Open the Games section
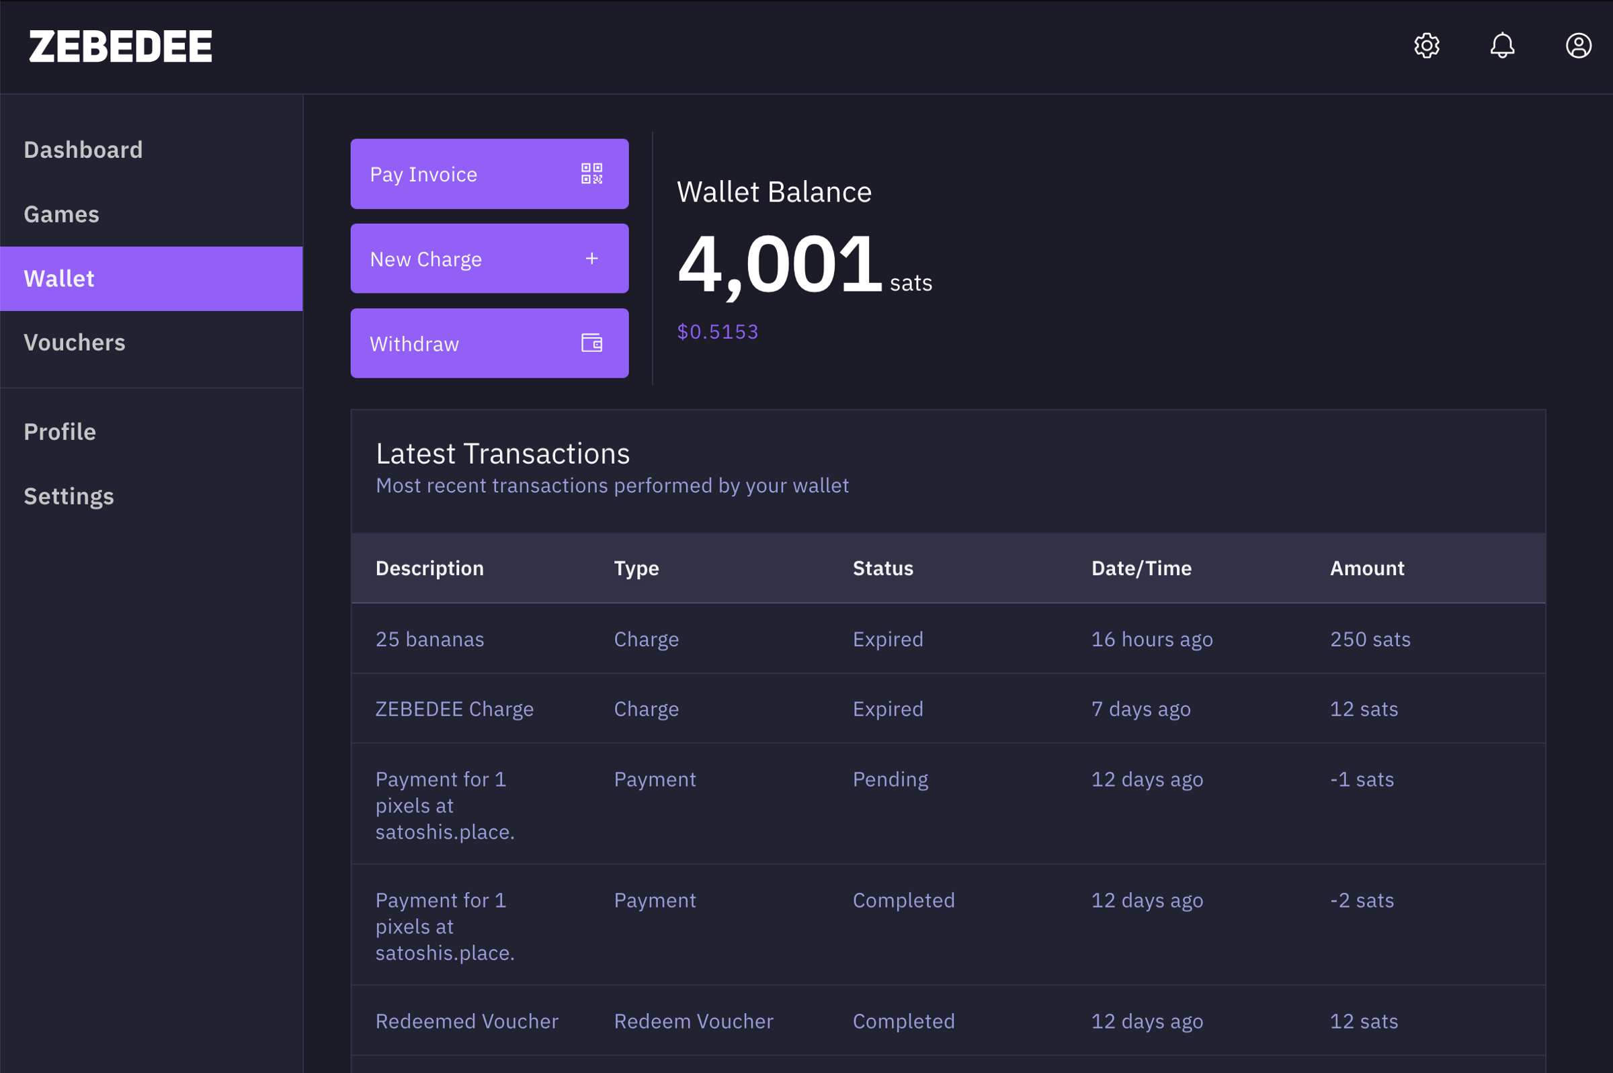 (x=62, y=214)
